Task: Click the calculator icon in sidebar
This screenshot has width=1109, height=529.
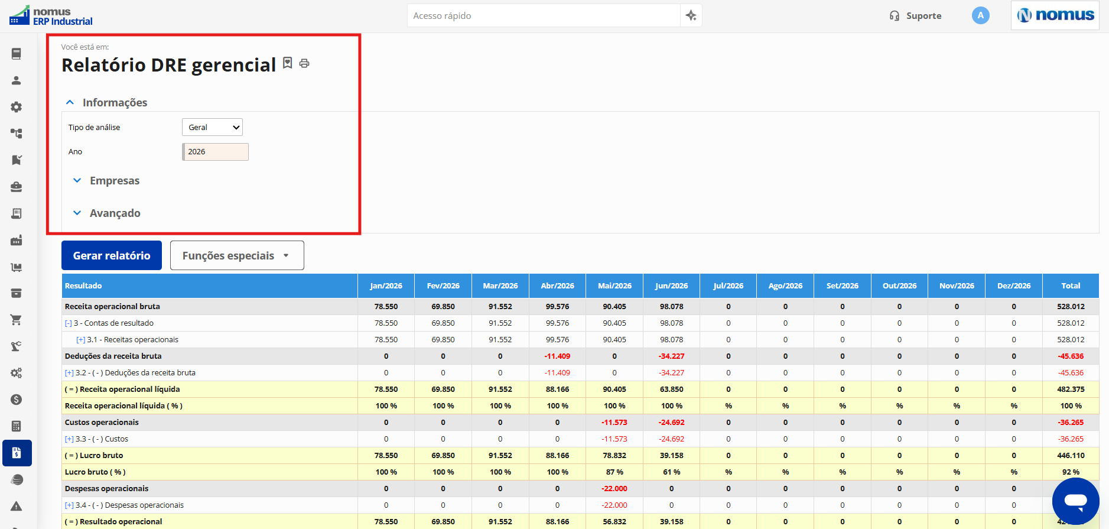Action: [17, 426]
